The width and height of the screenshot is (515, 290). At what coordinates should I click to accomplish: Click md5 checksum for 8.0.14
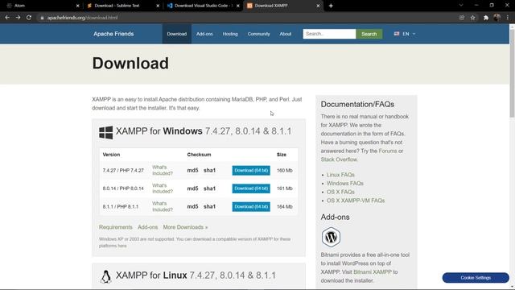click(192, 188)
